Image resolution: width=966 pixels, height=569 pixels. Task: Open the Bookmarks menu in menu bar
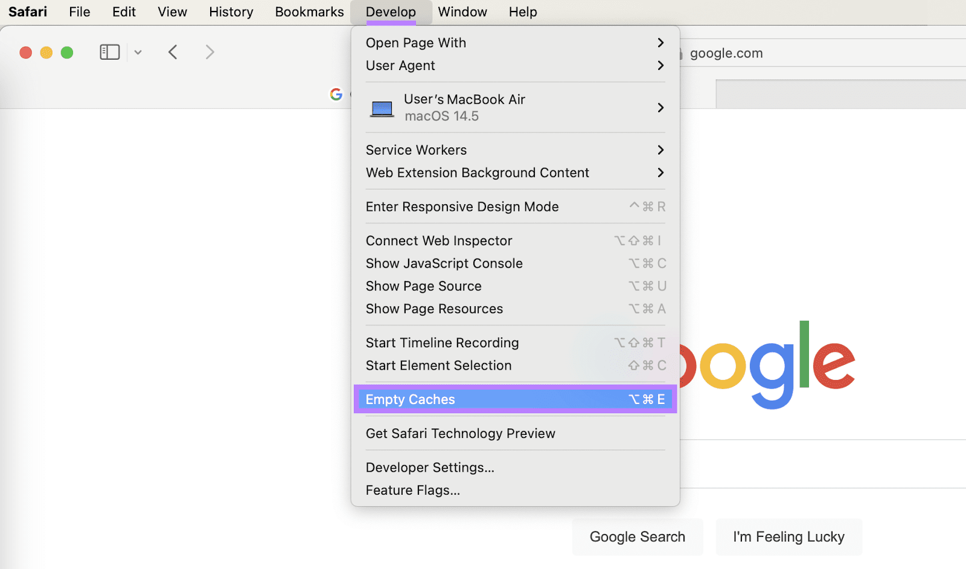309,12
